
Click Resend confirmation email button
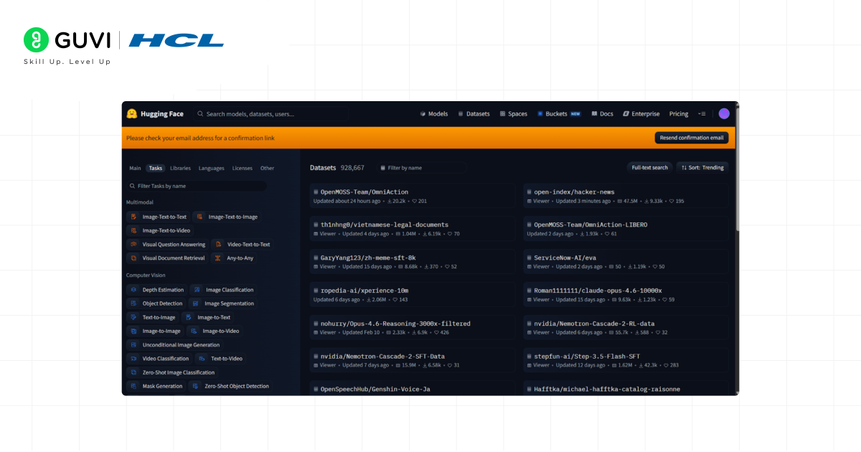click(691, 138)
